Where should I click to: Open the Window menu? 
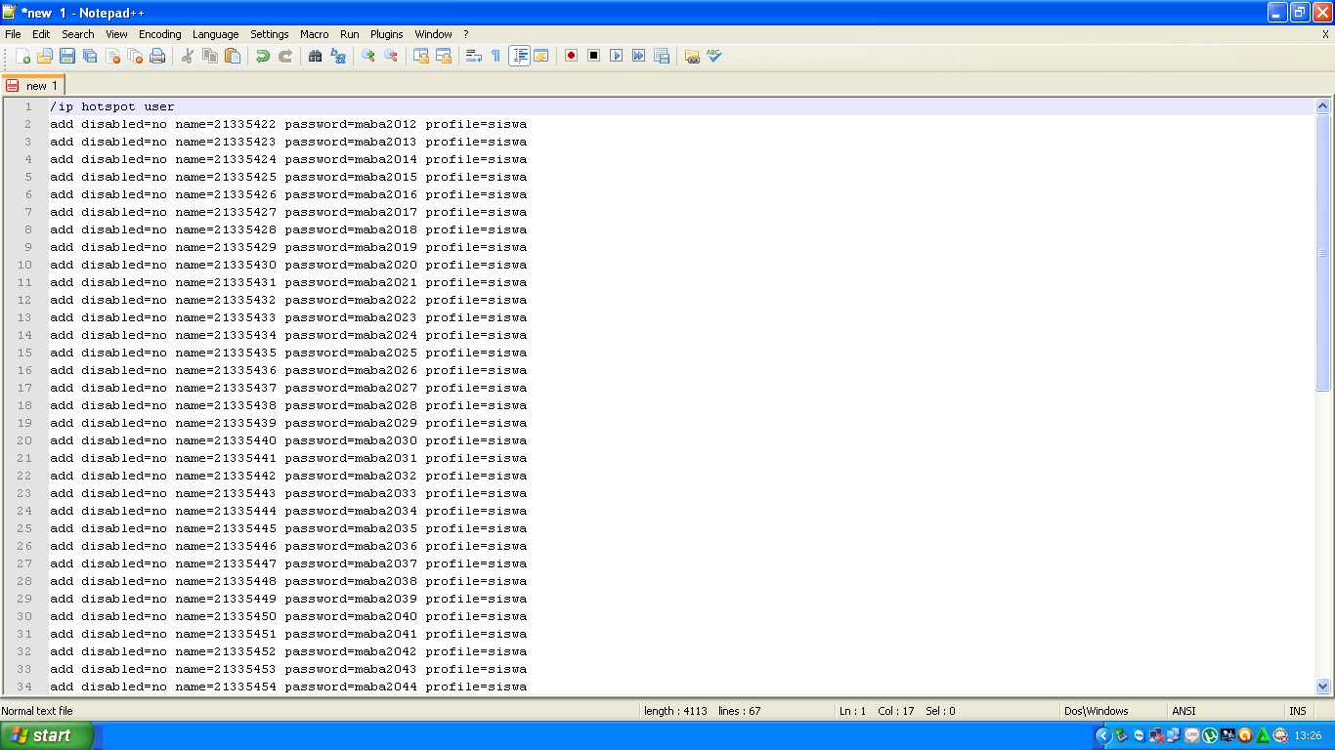point(434,34)
